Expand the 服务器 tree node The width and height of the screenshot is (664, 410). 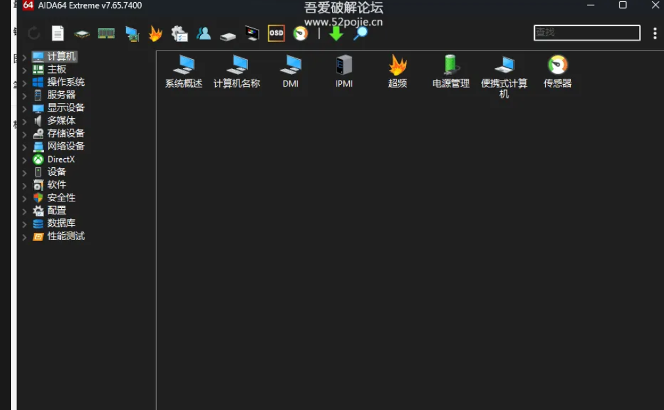click(24, 96)
